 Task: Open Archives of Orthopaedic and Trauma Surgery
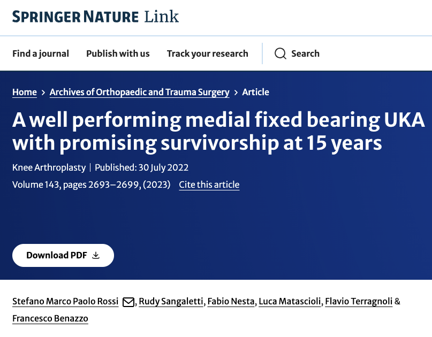tap(139, 92)
